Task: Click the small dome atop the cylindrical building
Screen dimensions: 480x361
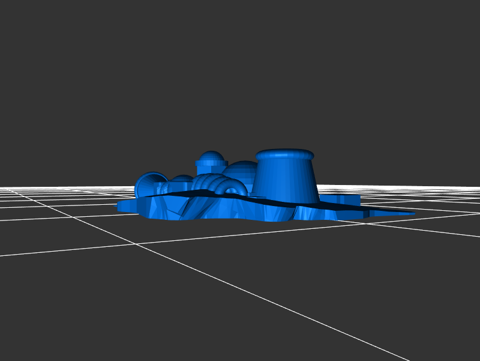Action: point(211,157)
